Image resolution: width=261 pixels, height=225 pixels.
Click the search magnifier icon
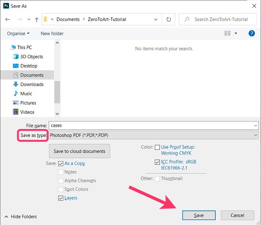pos(187,19)
